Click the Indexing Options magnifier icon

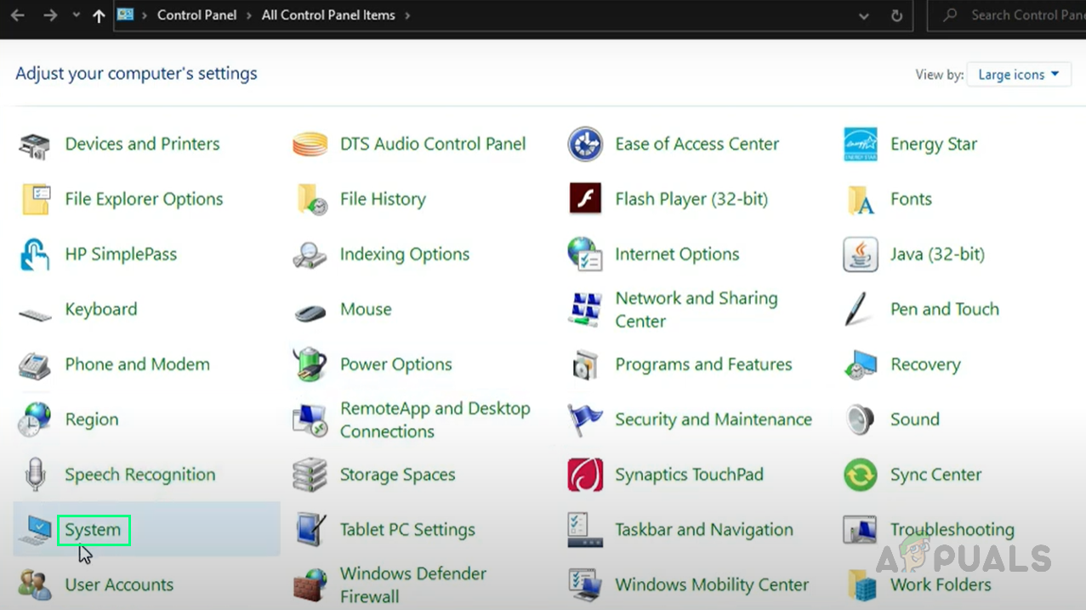point(310,255)
